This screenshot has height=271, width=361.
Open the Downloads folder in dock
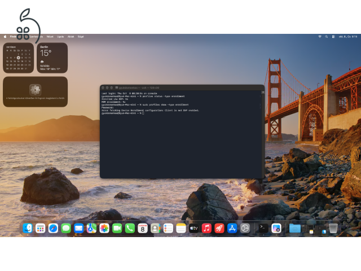click(x=294, y=228)
